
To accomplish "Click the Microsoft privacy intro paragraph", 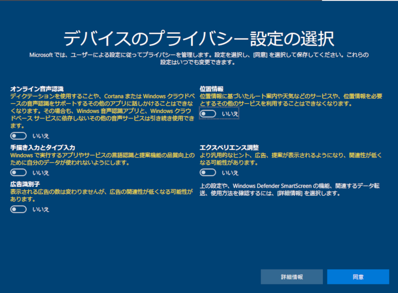I will tap(199, 58).
